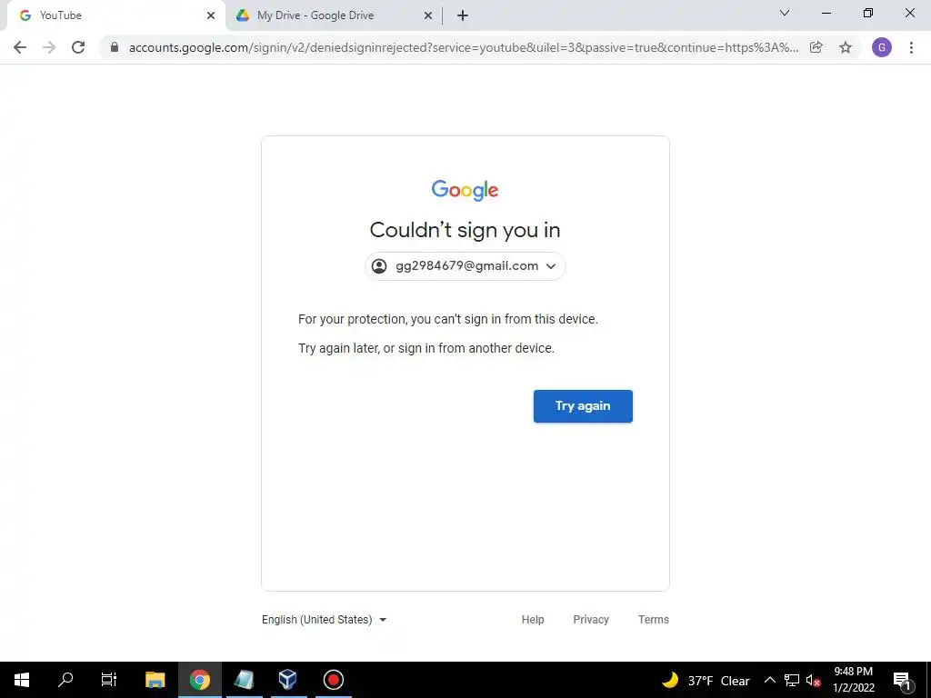Click the Try again button

pyautogui.click(x=583, y=406)
